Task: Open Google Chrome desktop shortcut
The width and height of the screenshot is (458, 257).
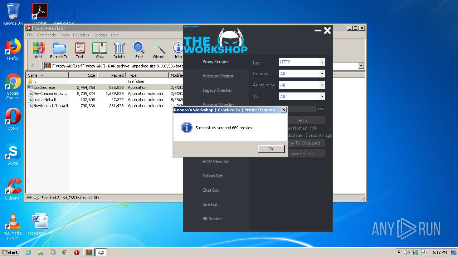Action: click(x=13, y=86)
